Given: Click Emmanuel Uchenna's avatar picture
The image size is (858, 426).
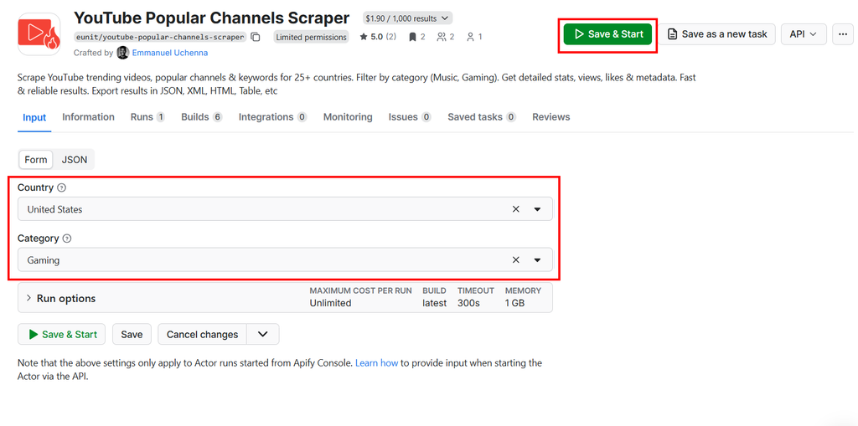Looking at the screenshot, I should click(x=122, y=53).
